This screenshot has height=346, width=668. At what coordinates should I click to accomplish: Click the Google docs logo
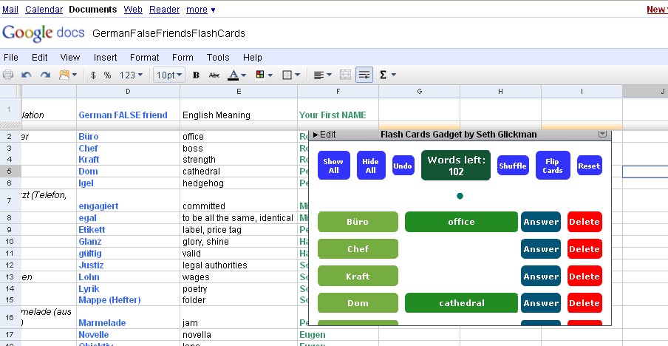(x=44, y=33)
